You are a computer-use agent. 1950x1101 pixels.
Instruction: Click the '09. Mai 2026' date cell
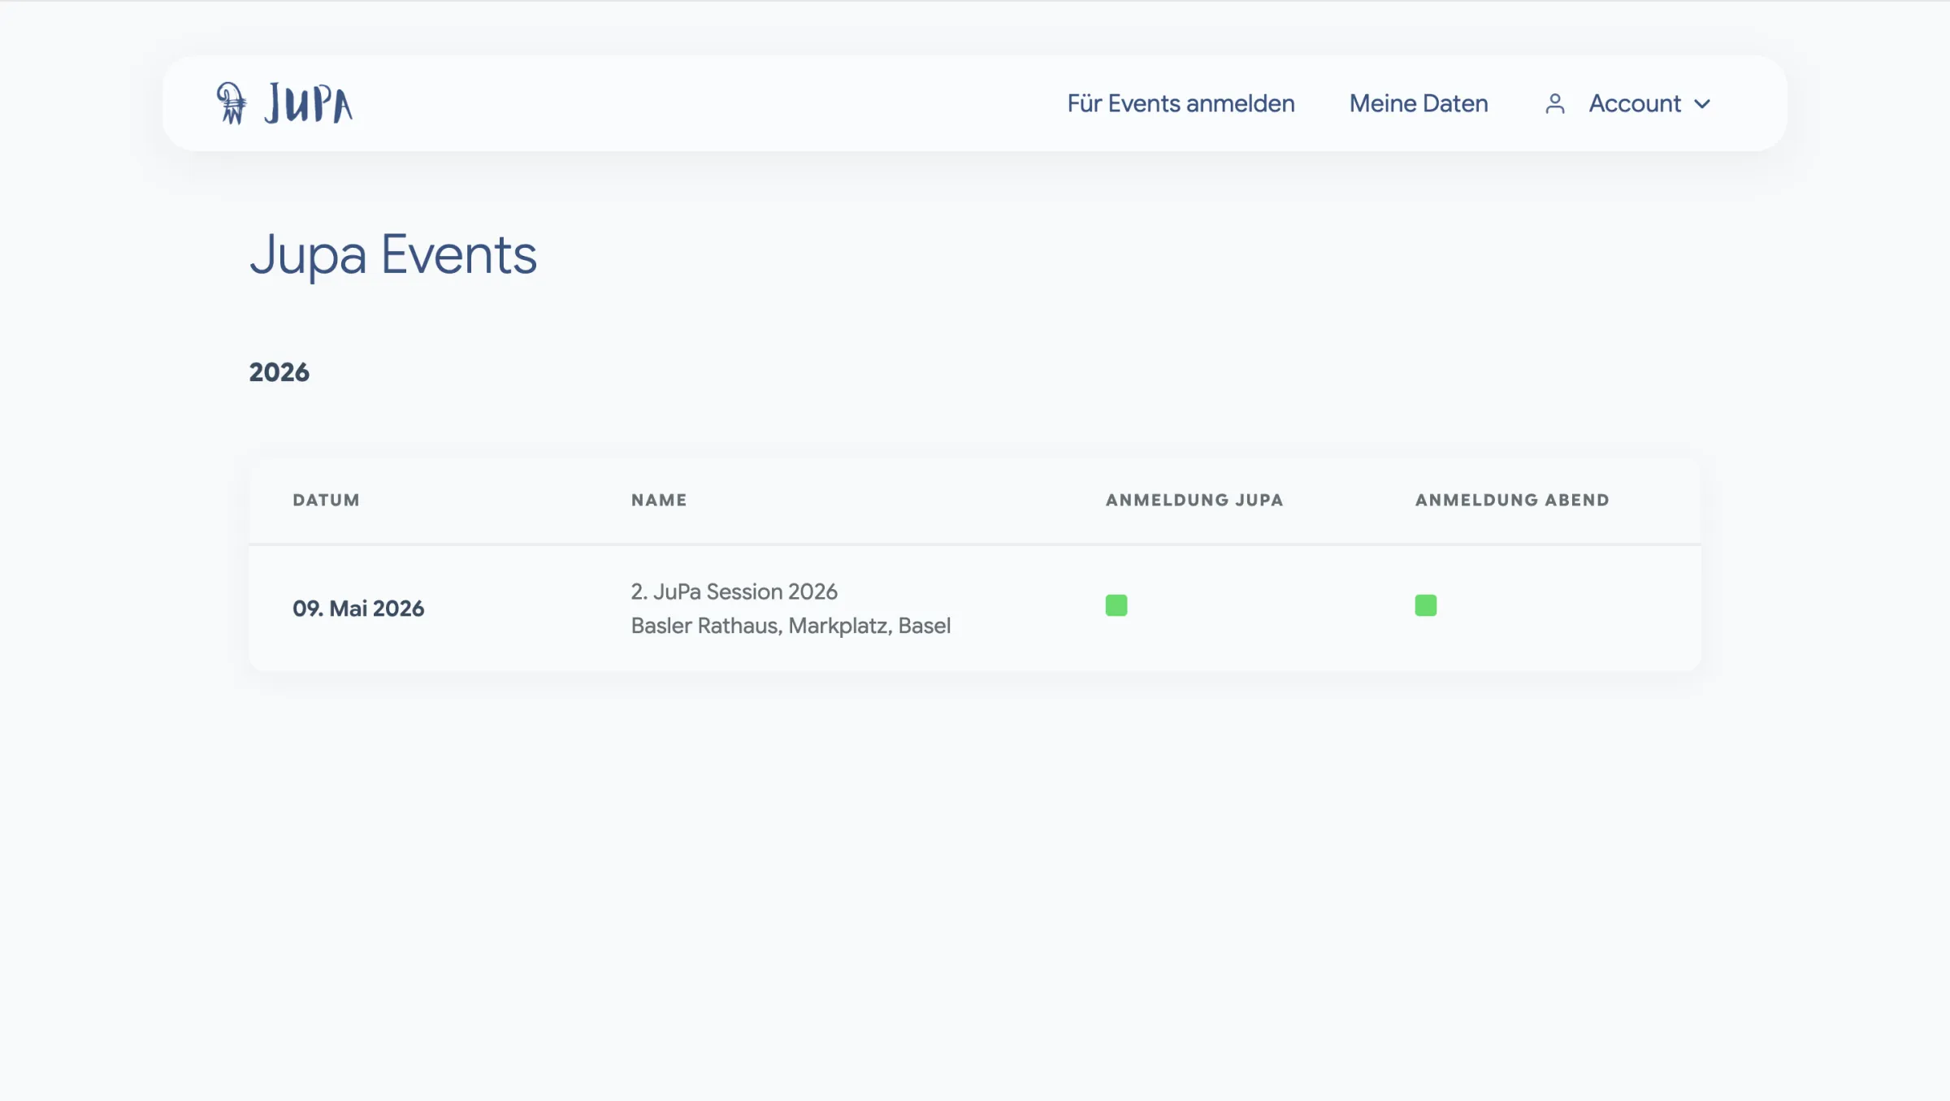[x=358, y=609]
